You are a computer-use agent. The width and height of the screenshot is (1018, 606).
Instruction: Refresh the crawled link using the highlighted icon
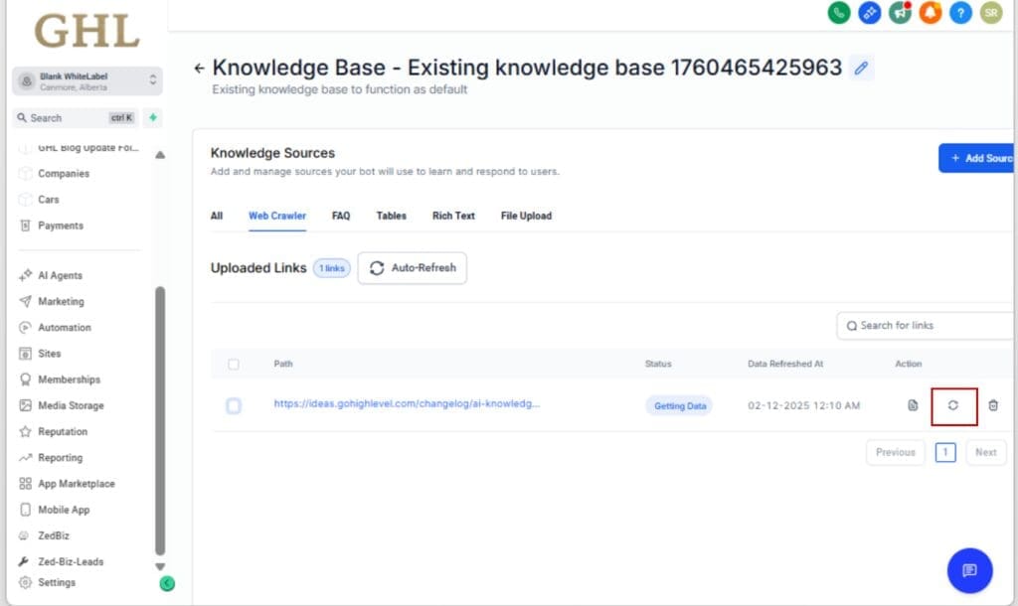953,405
